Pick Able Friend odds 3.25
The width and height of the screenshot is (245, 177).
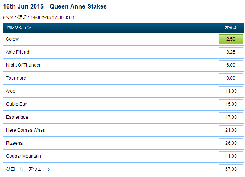pos(231,52)
